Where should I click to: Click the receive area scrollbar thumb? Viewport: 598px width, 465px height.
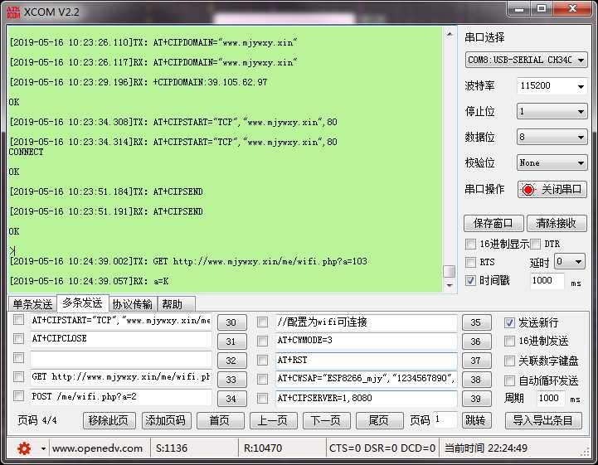450,271
